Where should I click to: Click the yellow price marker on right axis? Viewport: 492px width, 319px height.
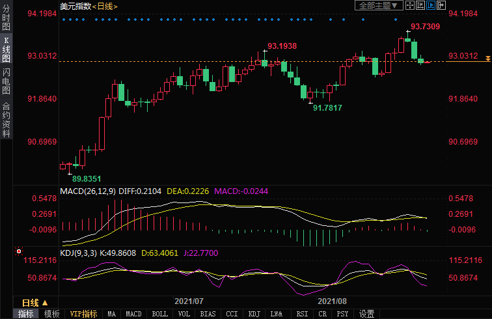[487, 60]
